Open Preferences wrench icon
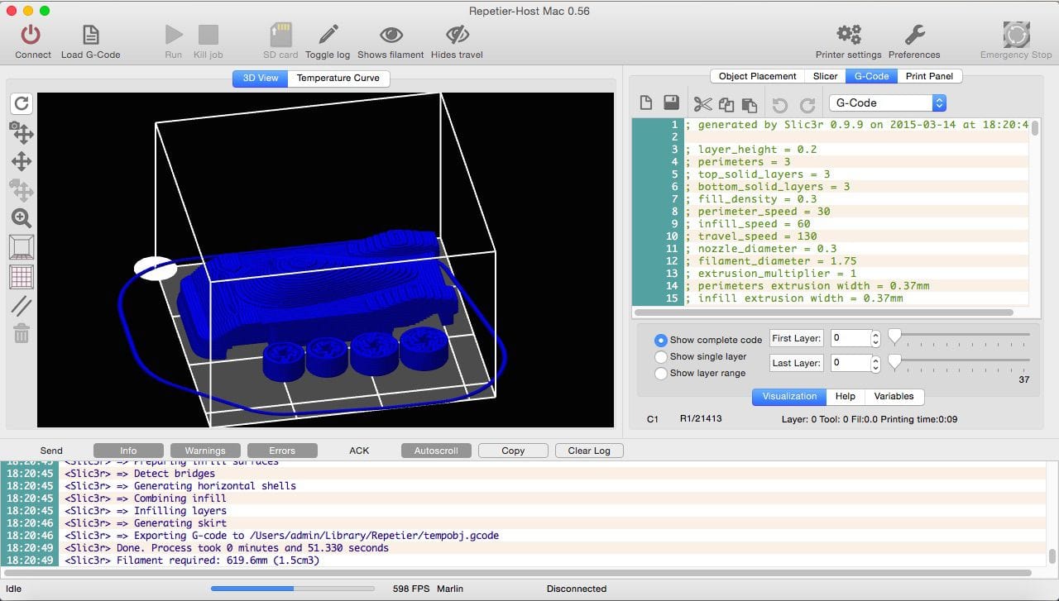 point(914,35)
